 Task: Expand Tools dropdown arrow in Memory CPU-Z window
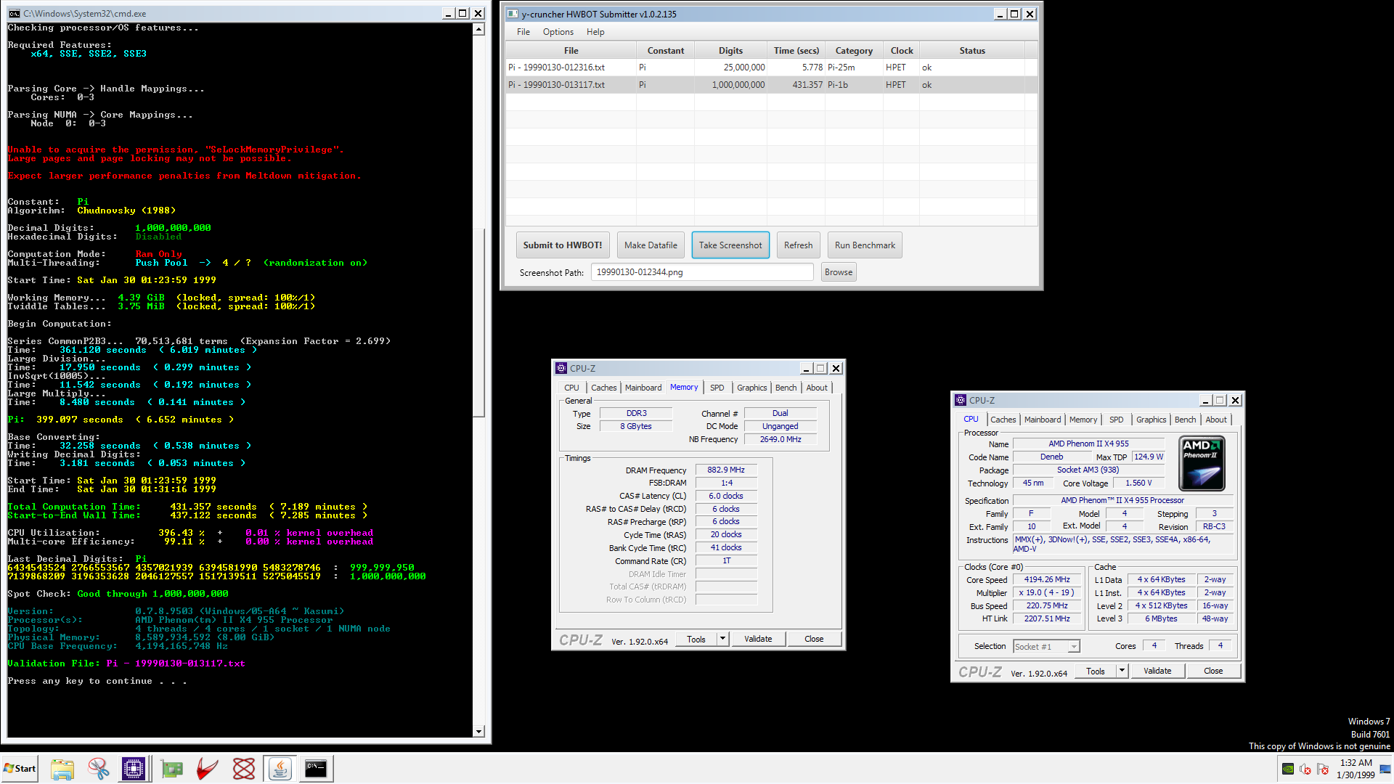point(722,639)
